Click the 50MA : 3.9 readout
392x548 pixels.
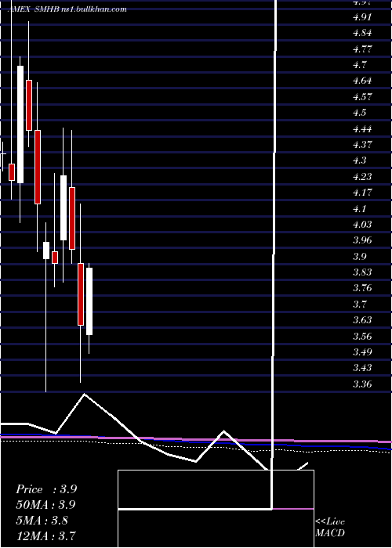45,505
